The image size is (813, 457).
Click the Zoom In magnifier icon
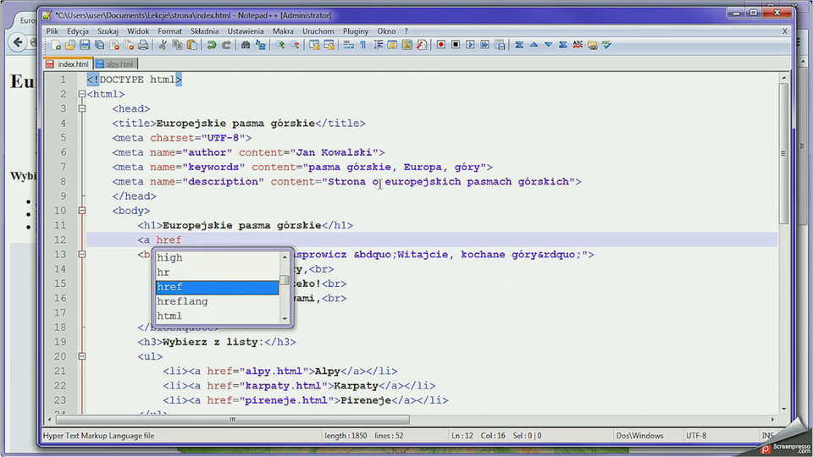point(280,45)
